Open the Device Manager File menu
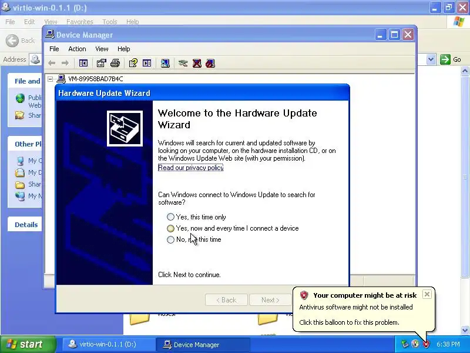The width and height of the screenshot is (470, 353). pyautogui.click(x=54, y=49)
